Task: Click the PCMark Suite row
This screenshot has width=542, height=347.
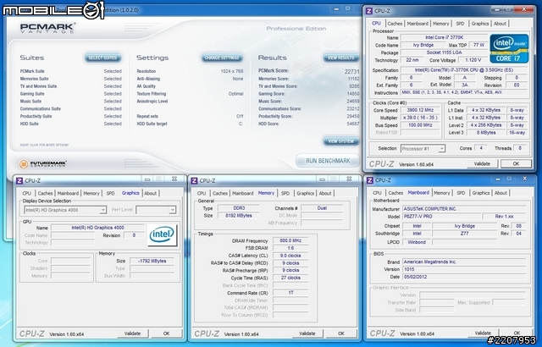Action: (71, 71)
